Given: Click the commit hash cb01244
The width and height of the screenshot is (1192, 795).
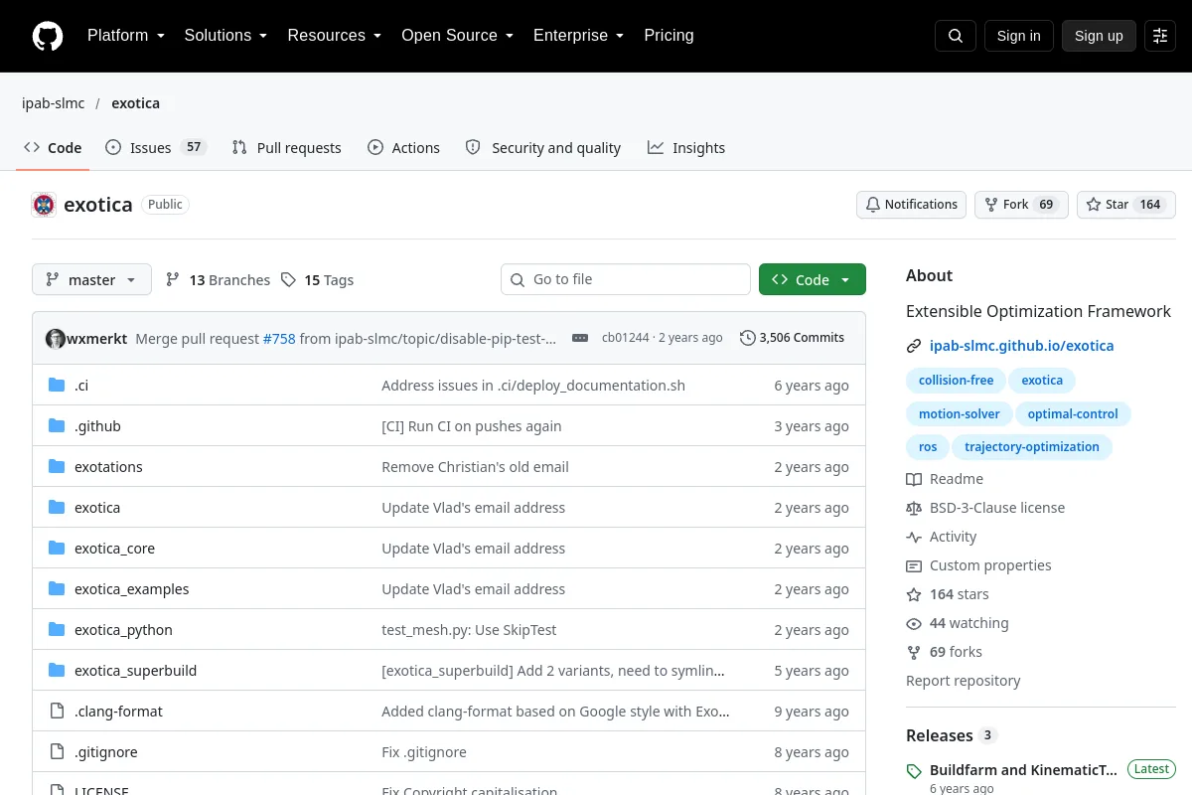Looking at the screenshot, I should click(x=625, y=338).
